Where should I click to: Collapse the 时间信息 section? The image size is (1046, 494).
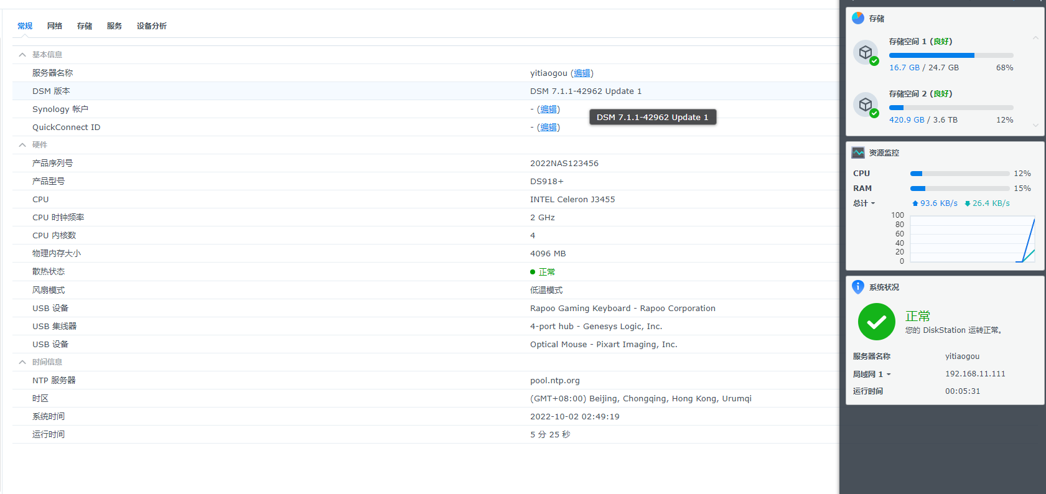22,362
